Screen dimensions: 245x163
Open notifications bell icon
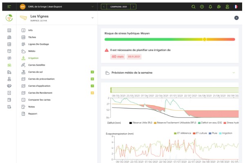pyautogui.click(x=210, y=7)
